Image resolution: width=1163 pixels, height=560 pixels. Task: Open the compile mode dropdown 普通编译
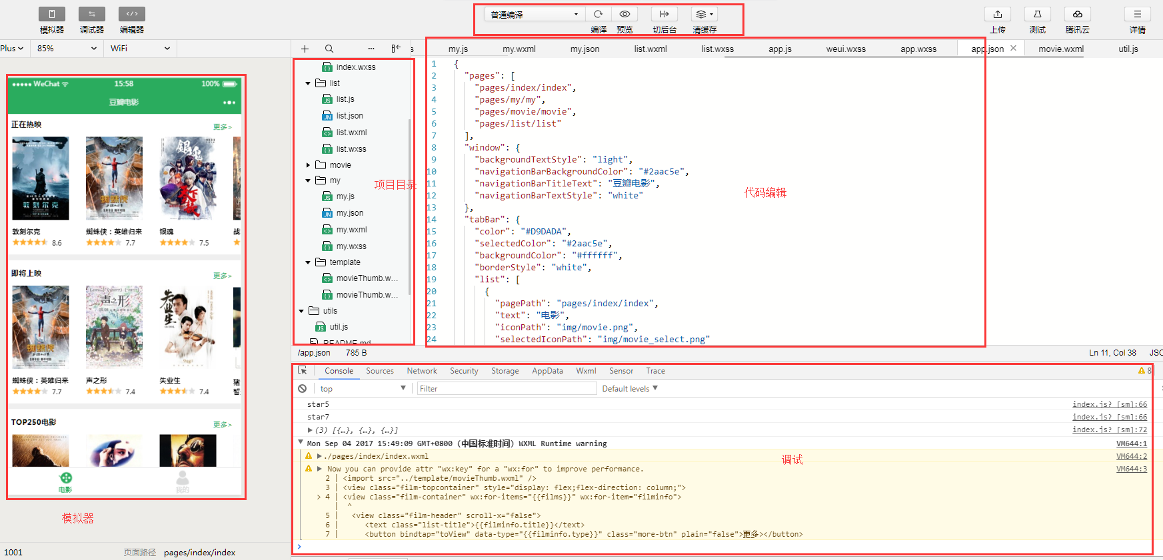(535, 14)
